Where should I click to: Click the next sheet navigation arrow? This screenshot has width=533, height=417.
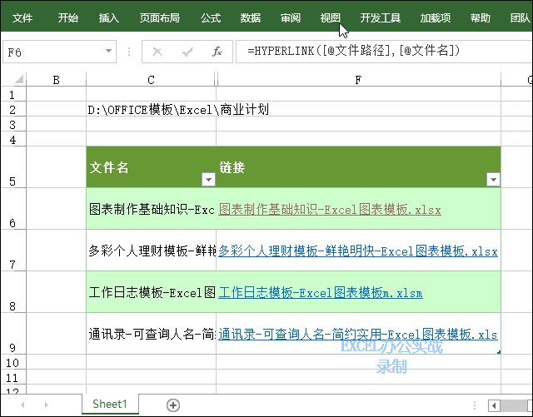pyautogui.click(x=46, y=405)
